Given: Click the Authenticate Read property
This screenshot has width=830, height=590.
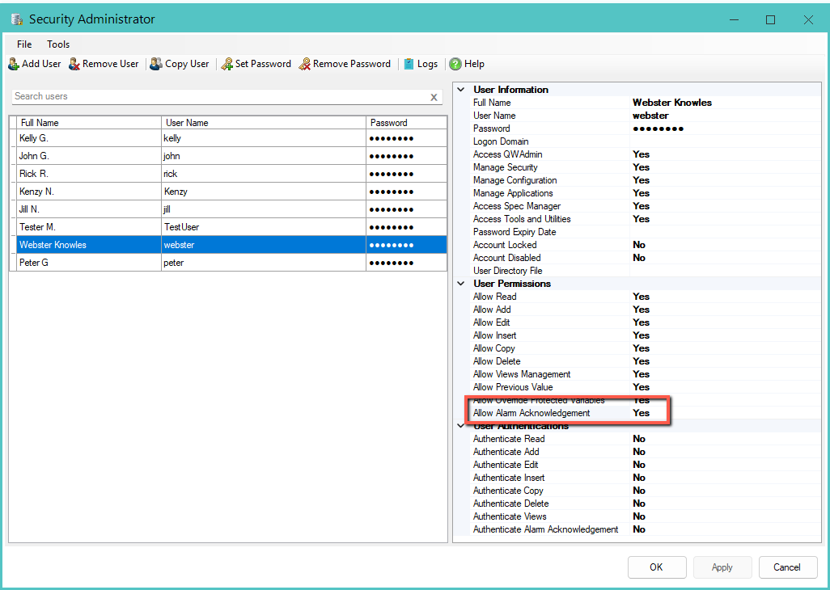Looking at the screenshot, I should [645, 440].
